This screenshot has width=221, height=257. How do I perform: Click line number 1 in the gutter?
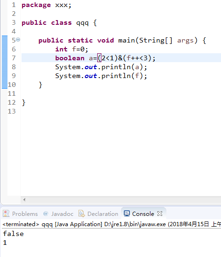14,5
